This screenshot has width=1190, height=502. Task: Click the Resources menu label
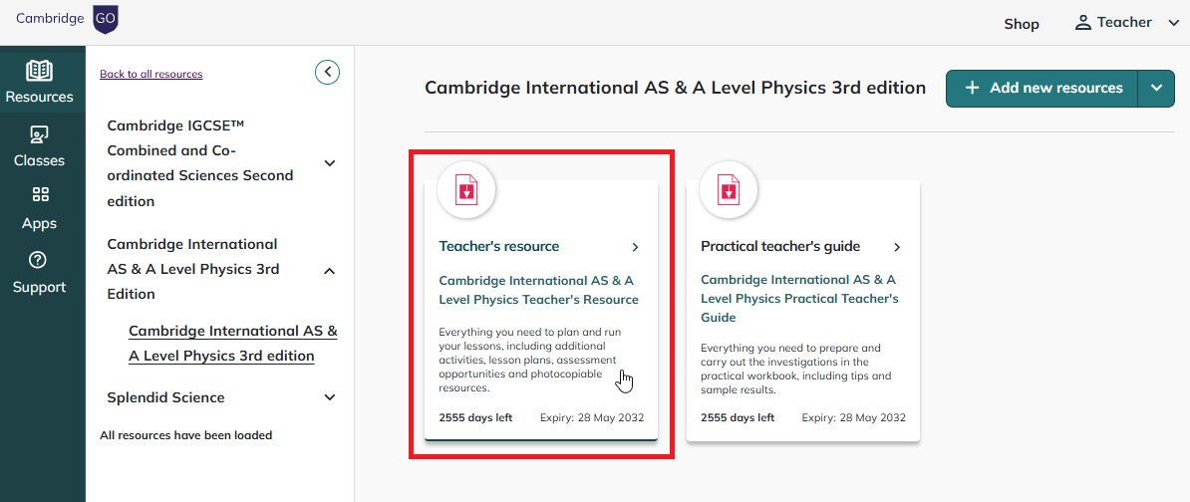(39, 97)
